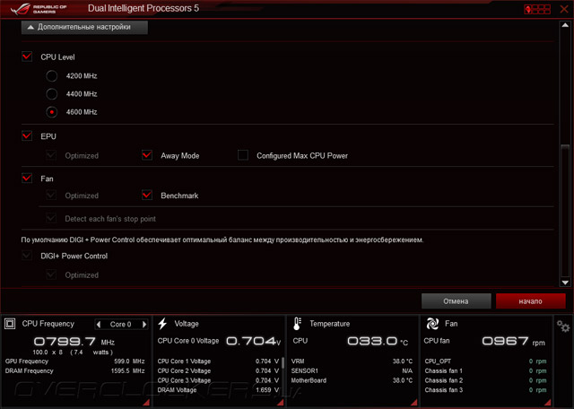This screenshot has width=574, height=409.
Task: Open the monitor settings gear icon
Action: click(x=563, y=326)
